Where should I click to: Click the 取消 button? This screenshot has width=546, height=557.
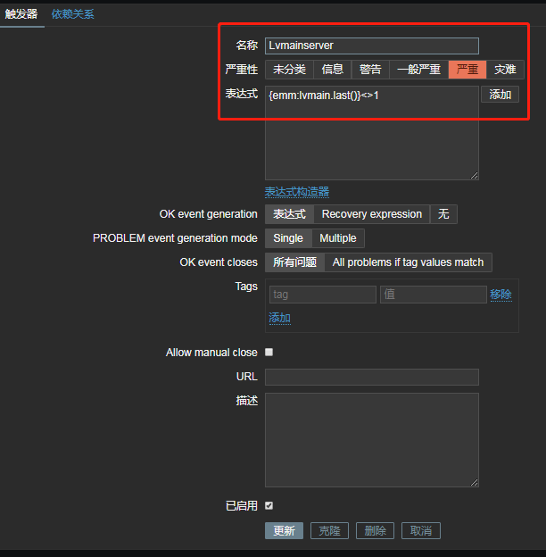point(421,531)
